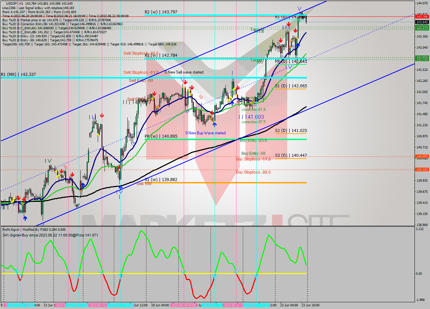
Task: Click the 'Buy Stoploss -61.8' label
Action: pyautogui.click(x=253, y=159)
